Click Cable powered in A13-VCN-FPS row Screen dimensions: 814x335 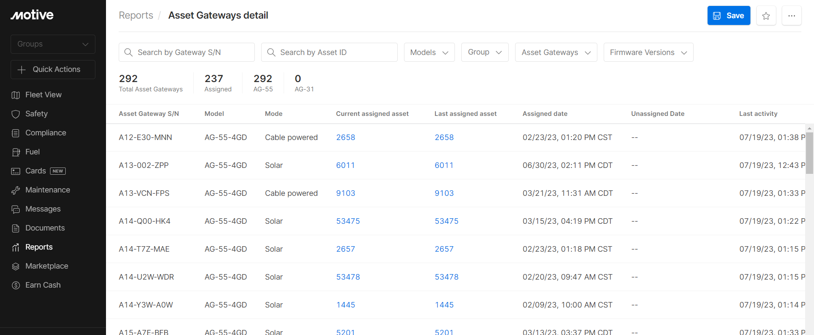coord(291,193)
